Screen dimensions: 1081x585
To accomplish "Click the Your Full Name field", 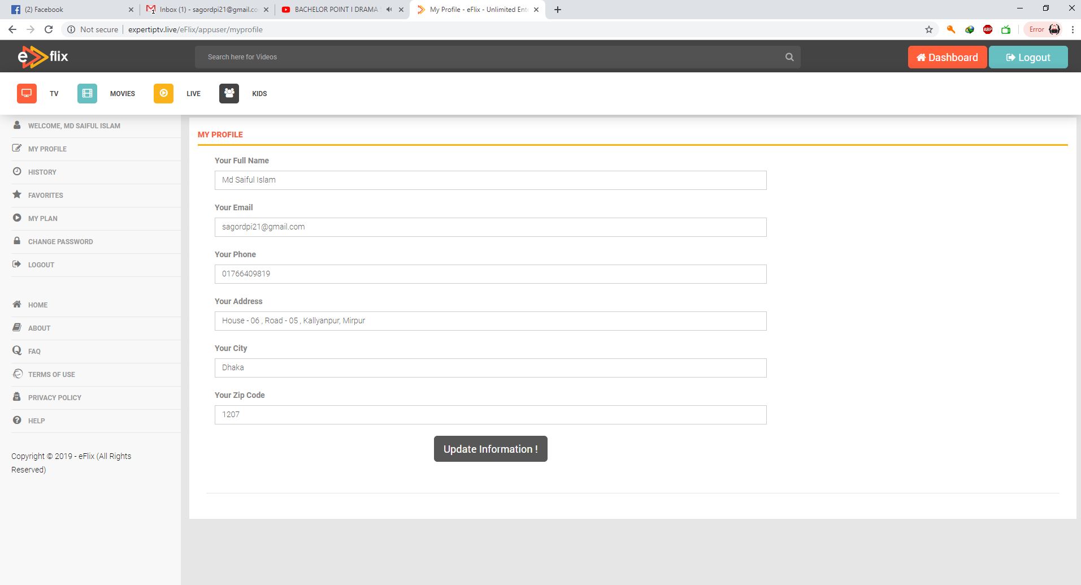I will [x=490, y=180].
